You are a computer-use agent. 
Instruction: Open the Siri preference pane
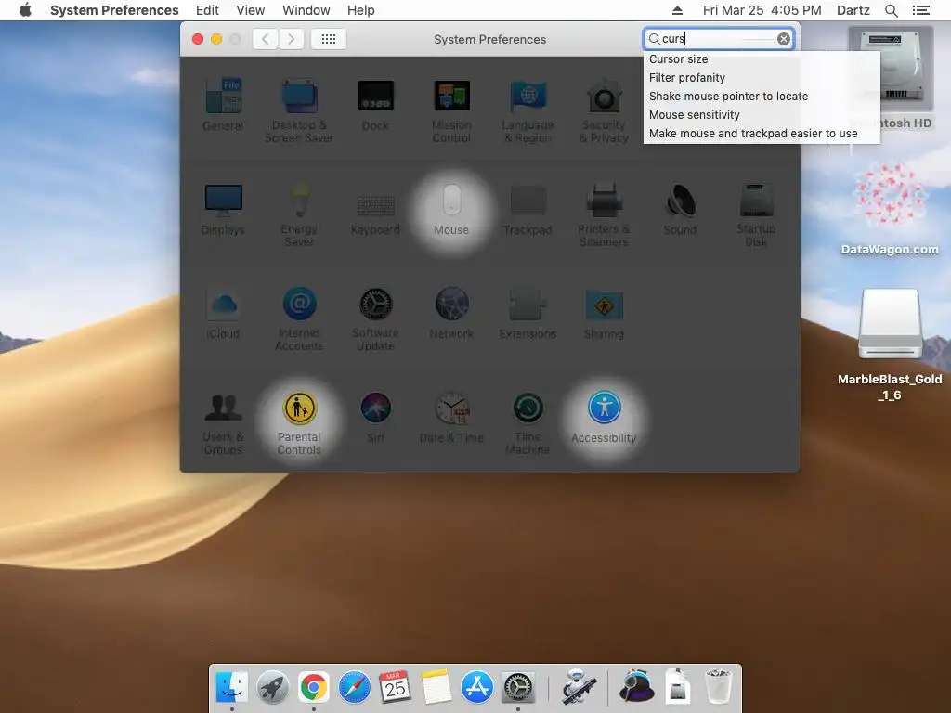375,418
